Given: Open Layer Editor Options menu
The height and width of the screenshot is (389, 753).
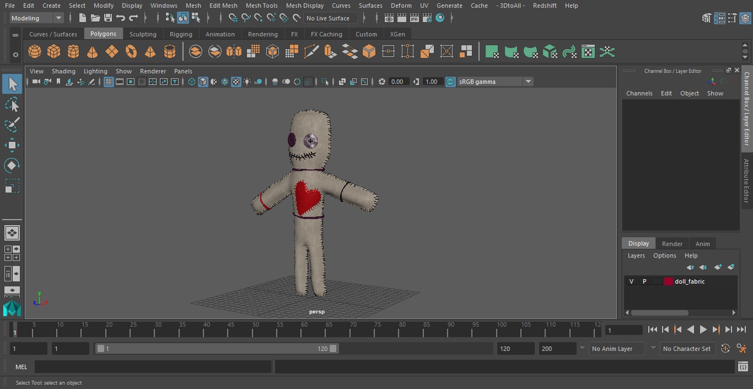Looking at the screenshot, I should pyautogui.click(x=665, y=256).
